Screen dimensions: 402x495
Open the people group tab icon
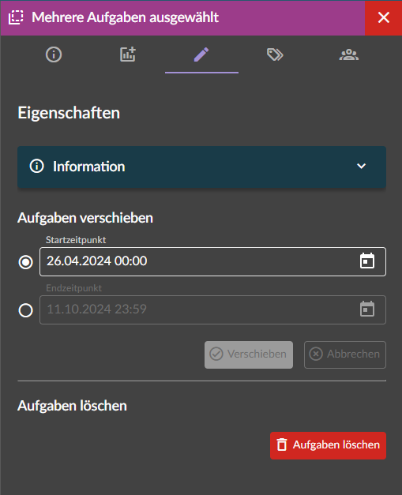click(349, 54)
